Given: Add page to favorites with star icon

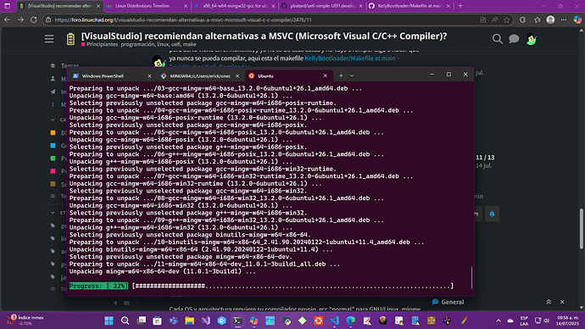Looking at the screenshot, I should [506, 20].
